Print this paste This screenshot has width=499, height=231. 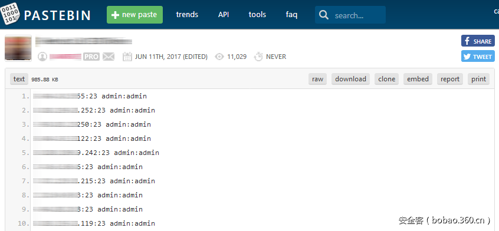478,79
